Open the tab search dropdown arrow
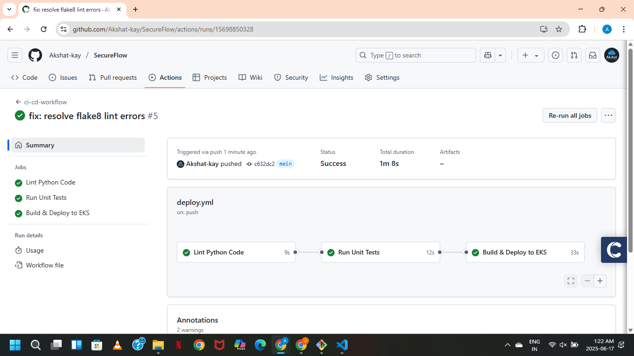The width and height of the screenshot is (634, 356). [x=9, y=9]
